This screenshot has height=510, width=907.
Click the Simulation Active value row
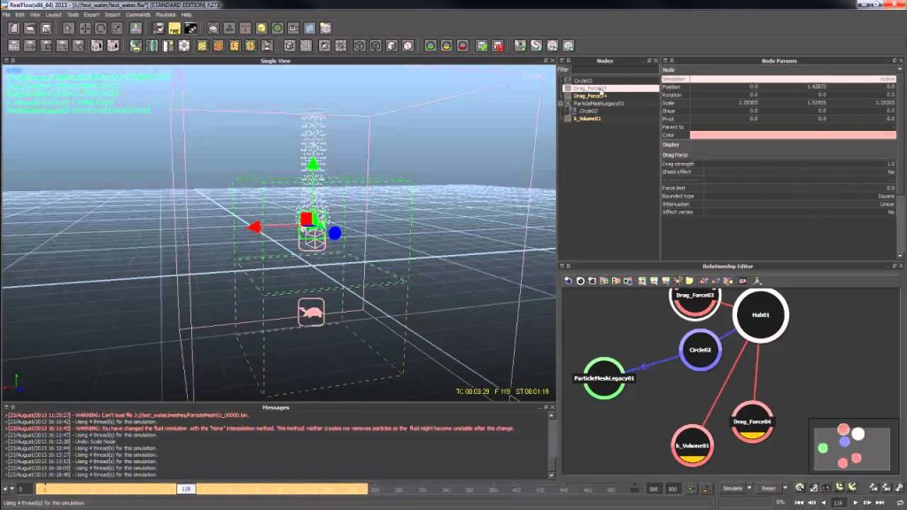click(x=793, y=79)
